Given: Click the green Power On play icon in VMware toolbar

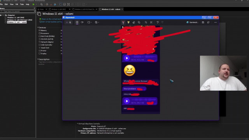Looking at the screenshot, I should pyautogui.click(x=33, y=4).
